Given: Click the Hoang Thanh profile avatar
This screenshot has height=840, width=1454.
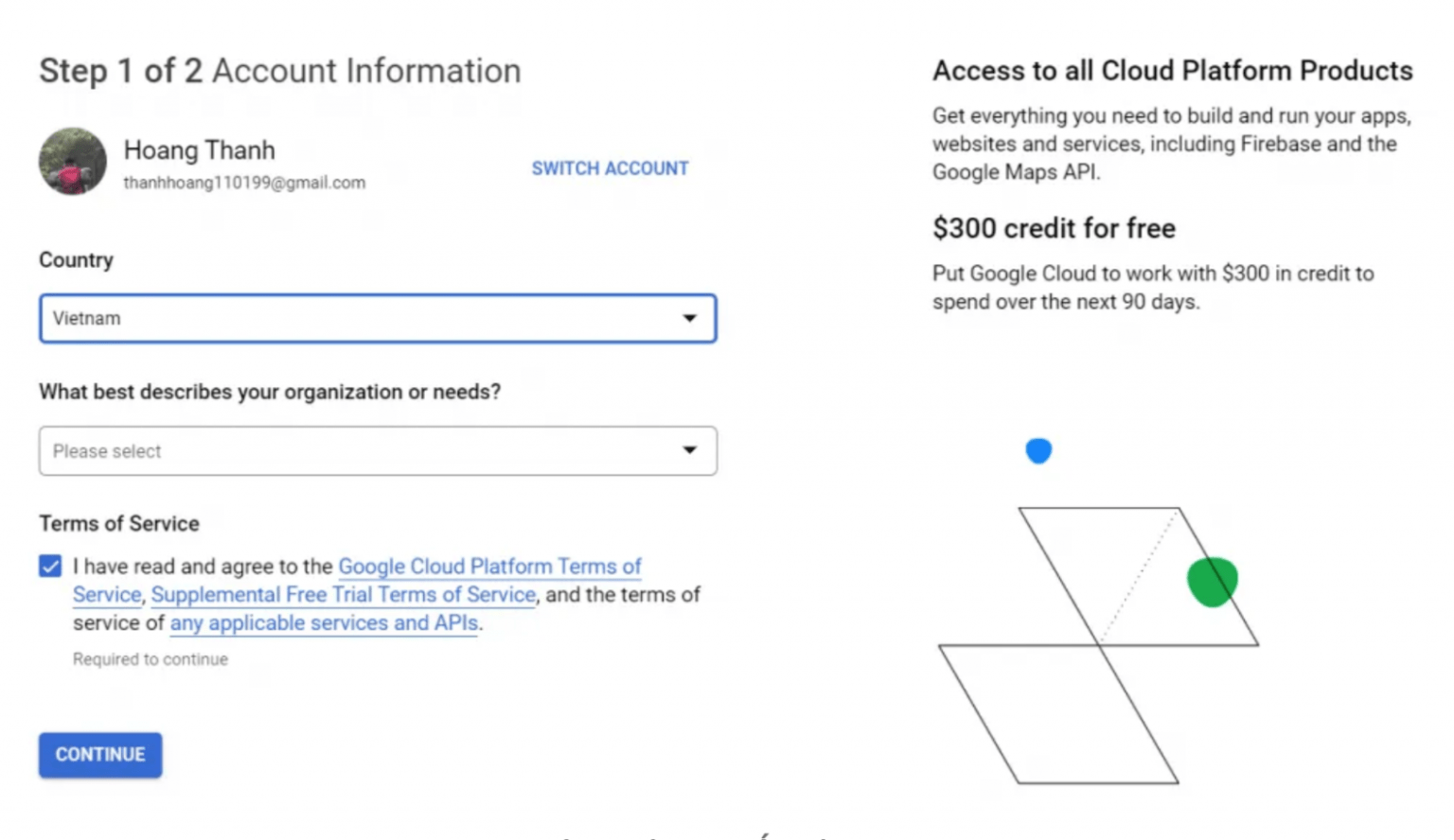Looking at the screenshot, I should point(71,162).
